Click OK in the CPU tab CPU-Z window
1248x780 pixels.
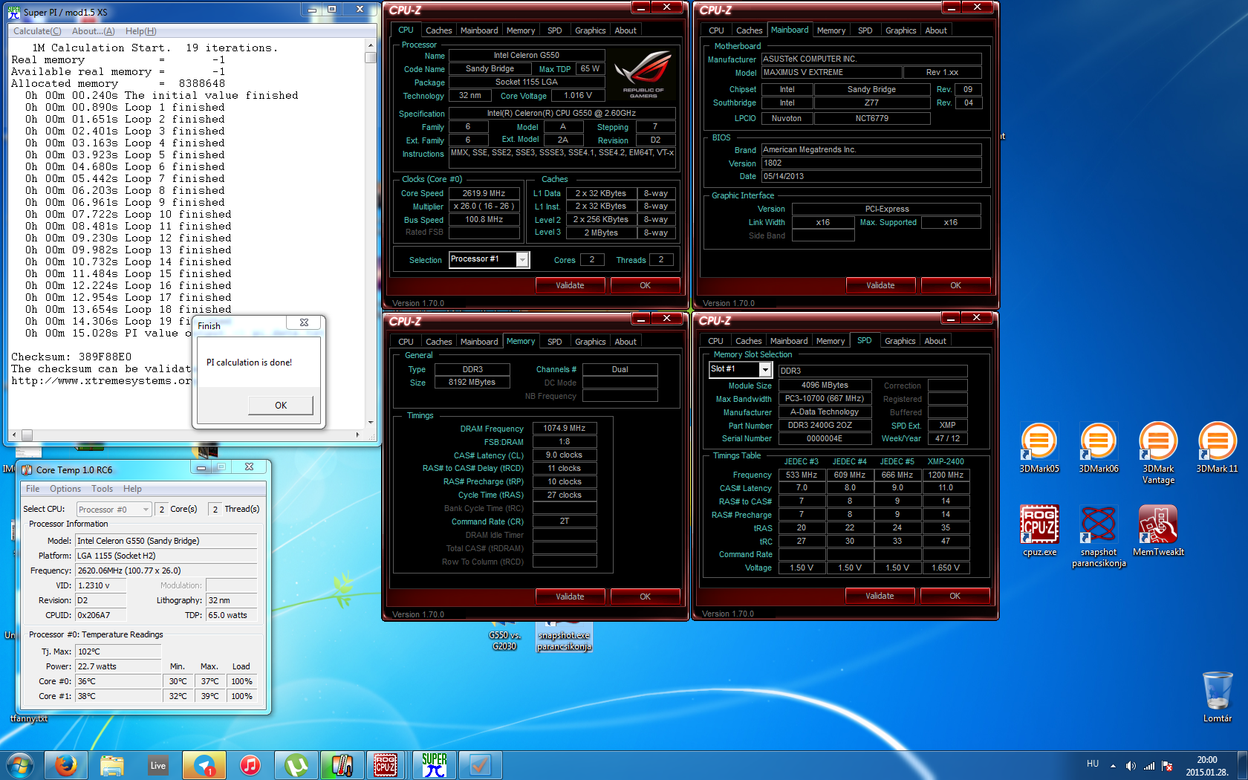pyautogui.click(x=645, y=285)
